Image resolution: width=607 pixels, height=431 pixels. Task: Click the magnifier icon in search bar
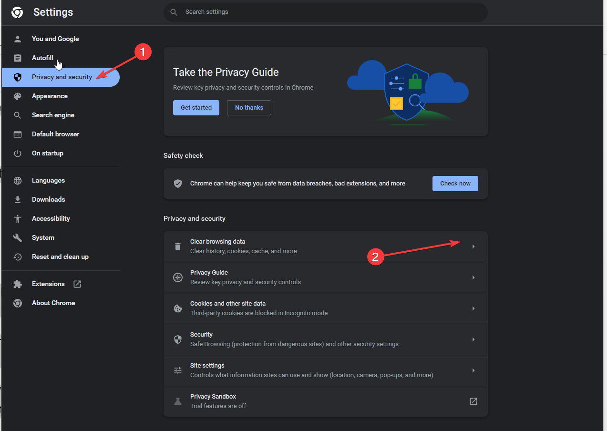(174, 12)
